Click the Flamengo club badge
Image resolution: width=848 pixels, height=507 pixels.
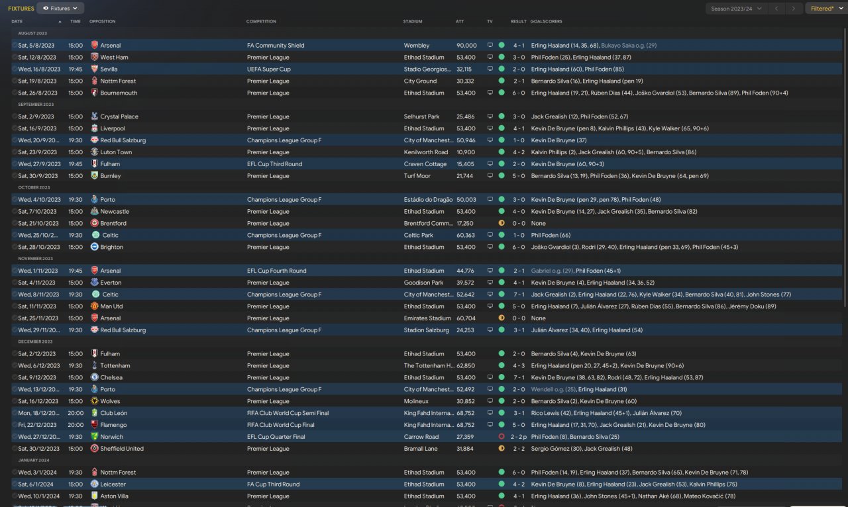[95, 425]
